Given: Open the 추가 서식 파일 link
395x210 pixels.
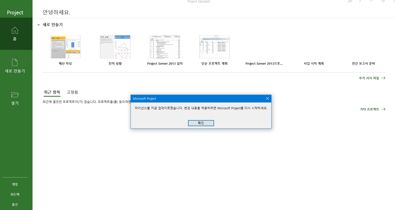Looking at the screenshot, I should pos(372,78).
